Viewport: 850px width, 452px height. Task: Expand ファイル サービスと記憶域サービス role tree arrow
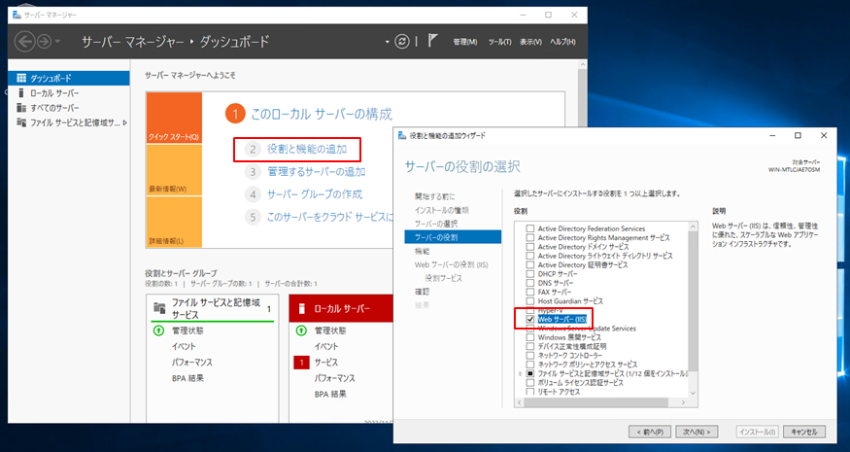[521, 374]
